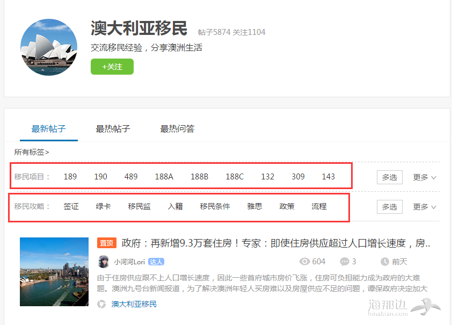This screenshot has height=325, width=452.
Task: Click the 帖子5874 关注1104 stats text
Action: point(231,32)
